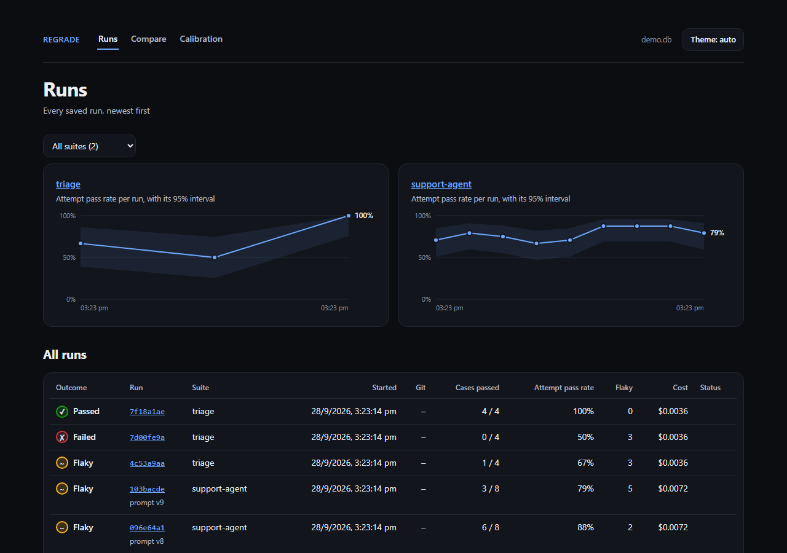Click the Status column header

[x=710, y=388]
